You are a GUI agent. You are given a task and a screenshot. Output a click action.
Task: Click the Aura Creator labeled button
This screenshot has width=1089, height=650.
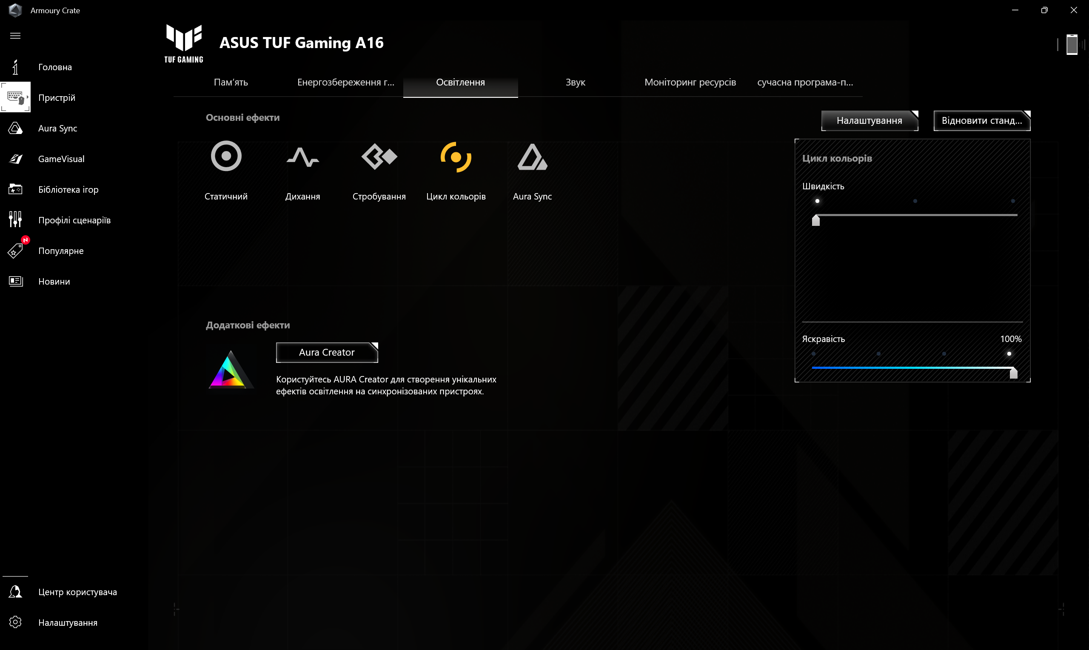point(327,352)
